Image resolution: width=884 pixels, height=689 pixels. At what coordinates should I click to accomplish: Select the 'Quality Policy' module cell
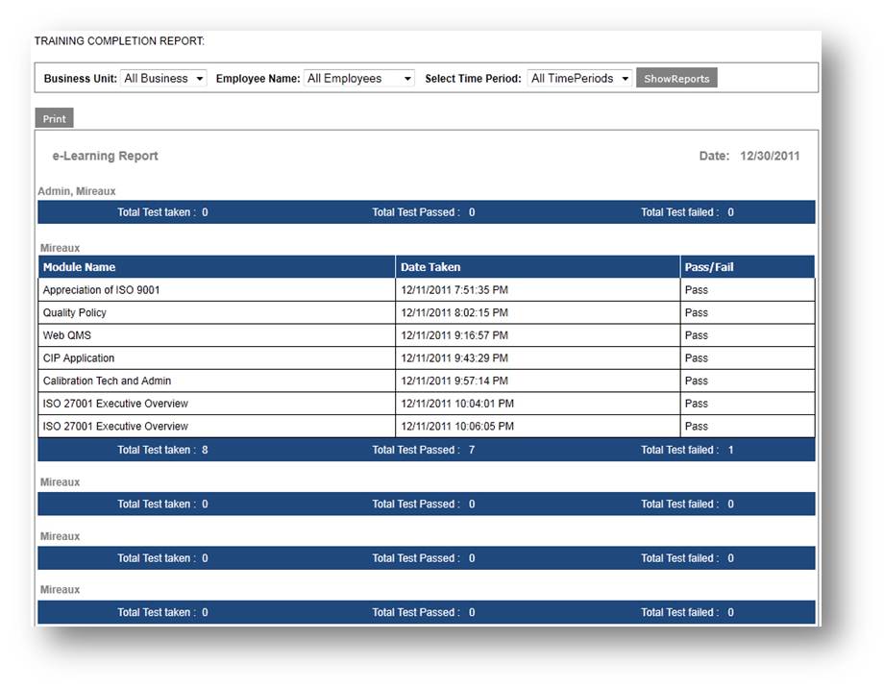click(217, 312)
